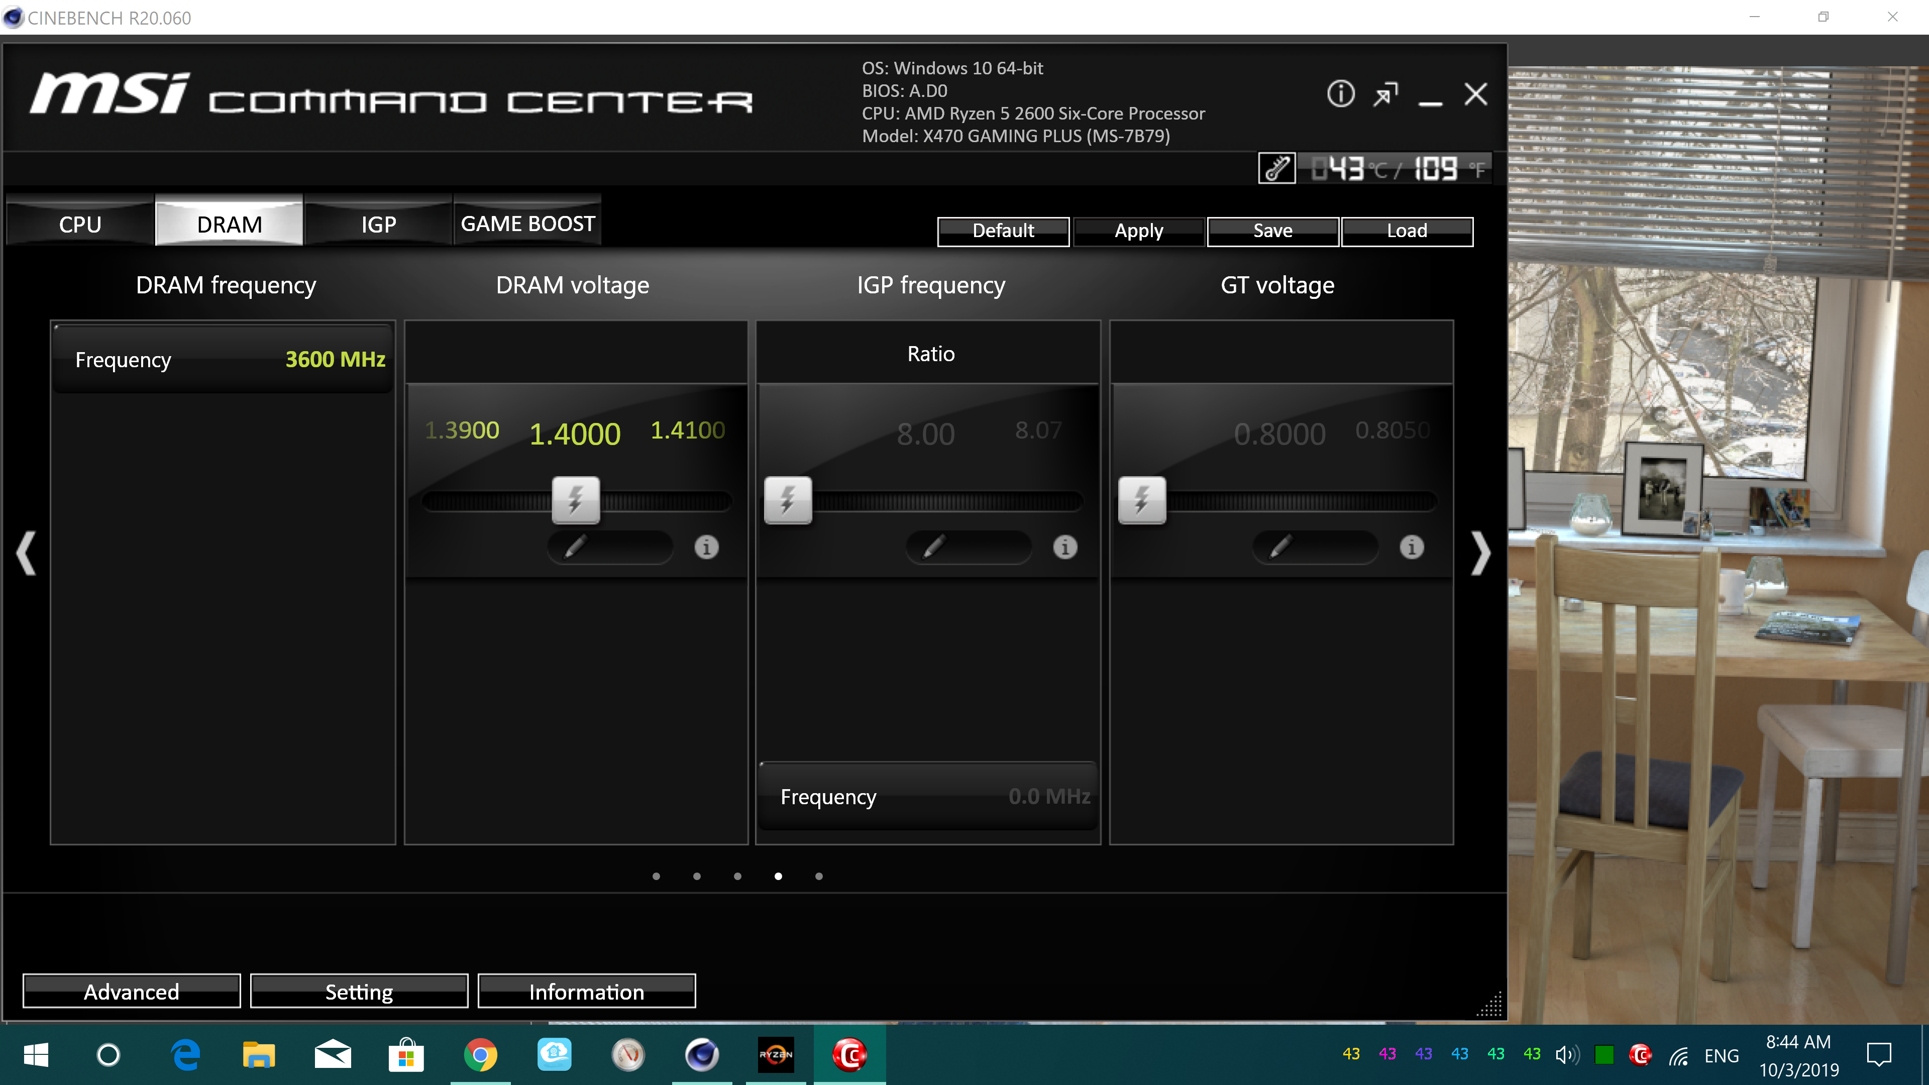Open the Information menu button
Viewport: 1929px width, 1085px height.
click(586, 992)
